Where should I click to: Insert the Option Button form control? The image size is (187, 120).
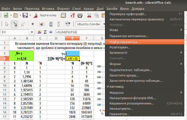point(33,24)
